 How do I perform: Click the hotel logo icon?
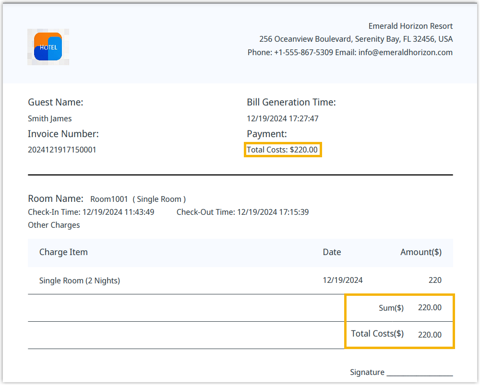[x=48, y=47]
